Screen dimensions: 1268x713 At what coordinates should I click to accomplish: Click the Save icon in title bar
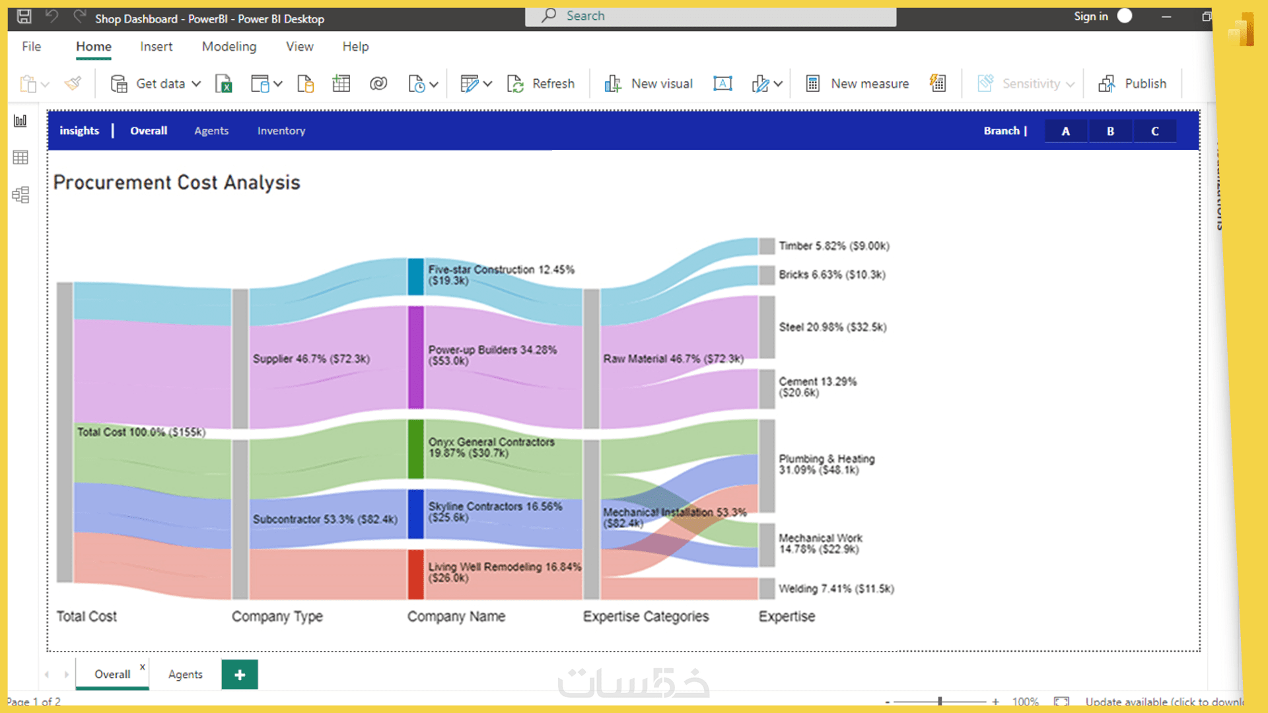click(x=24, y=17)
